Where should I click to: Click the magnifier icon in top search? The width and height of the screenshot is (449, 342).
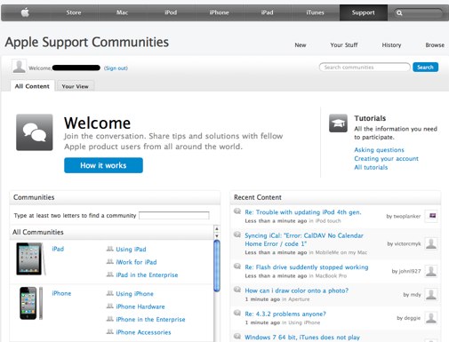point(399,13)
